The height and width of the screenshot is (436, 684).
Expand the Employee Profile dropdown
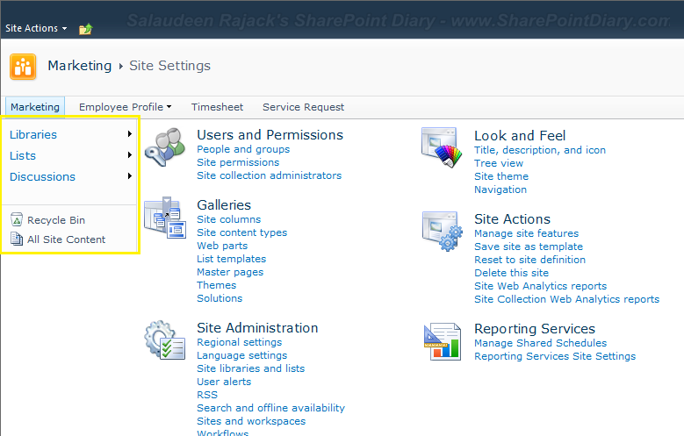125,107
